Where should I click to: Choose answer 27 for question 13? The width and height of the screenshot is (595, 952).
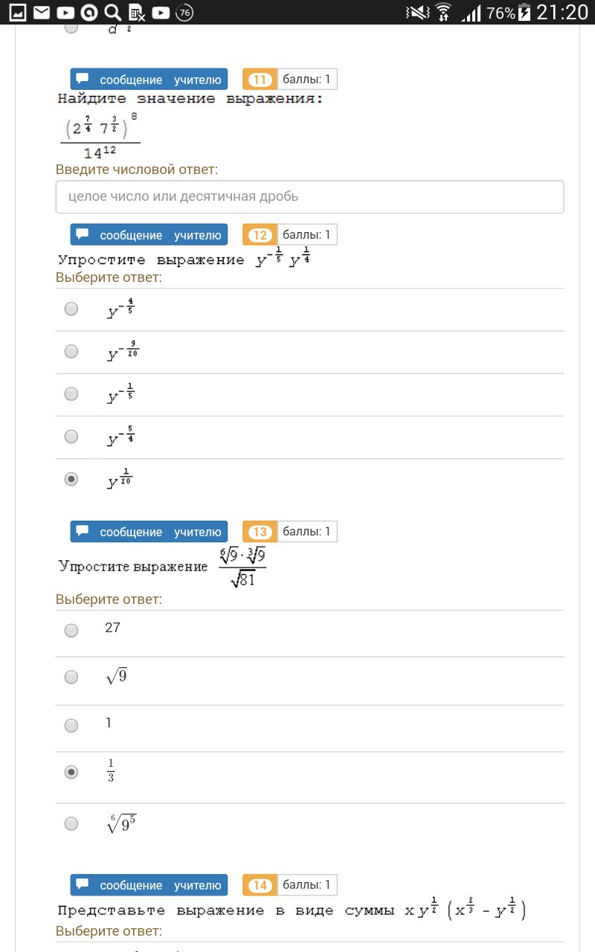pos(71,631)
